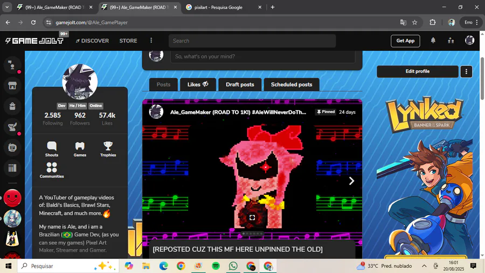Open the backpack icon in left sidebar

click(12, 106)
